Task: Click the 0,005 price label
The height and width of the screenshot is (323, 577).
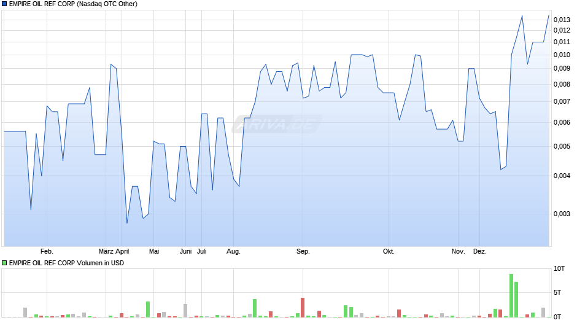Action: 562,147
